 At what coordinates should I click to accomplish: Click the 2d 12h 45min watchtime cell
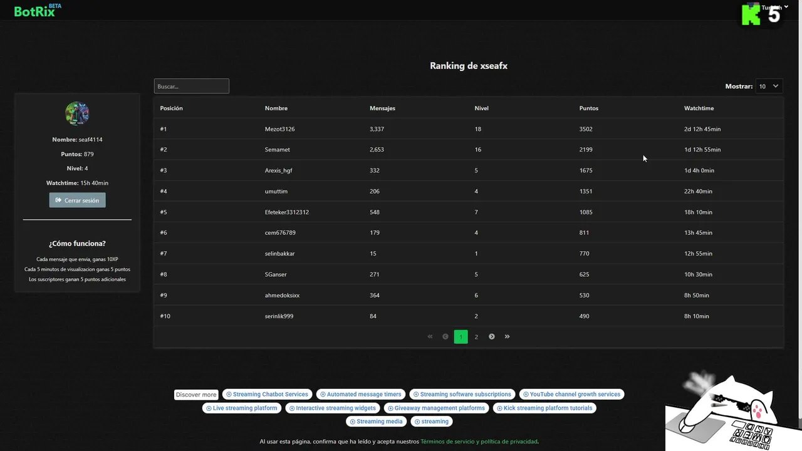(x=702, y=129)
